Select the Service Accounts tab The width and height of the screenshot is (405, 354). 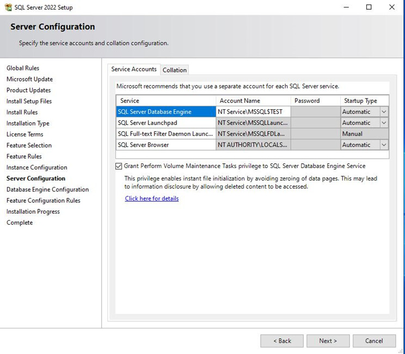coord(134,69)
